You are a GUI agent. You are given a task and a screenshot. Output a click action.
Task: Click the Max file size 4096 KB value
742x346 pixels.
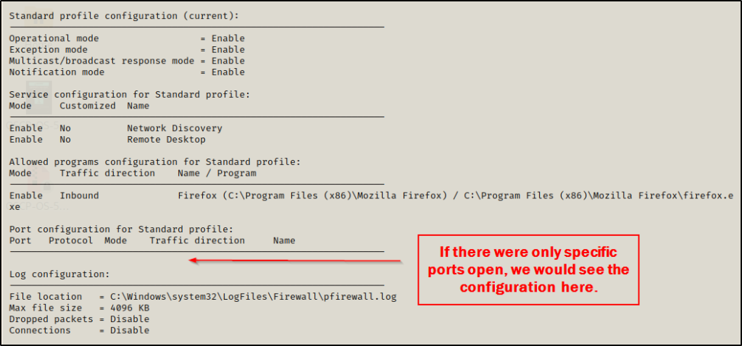pos(130,308)
